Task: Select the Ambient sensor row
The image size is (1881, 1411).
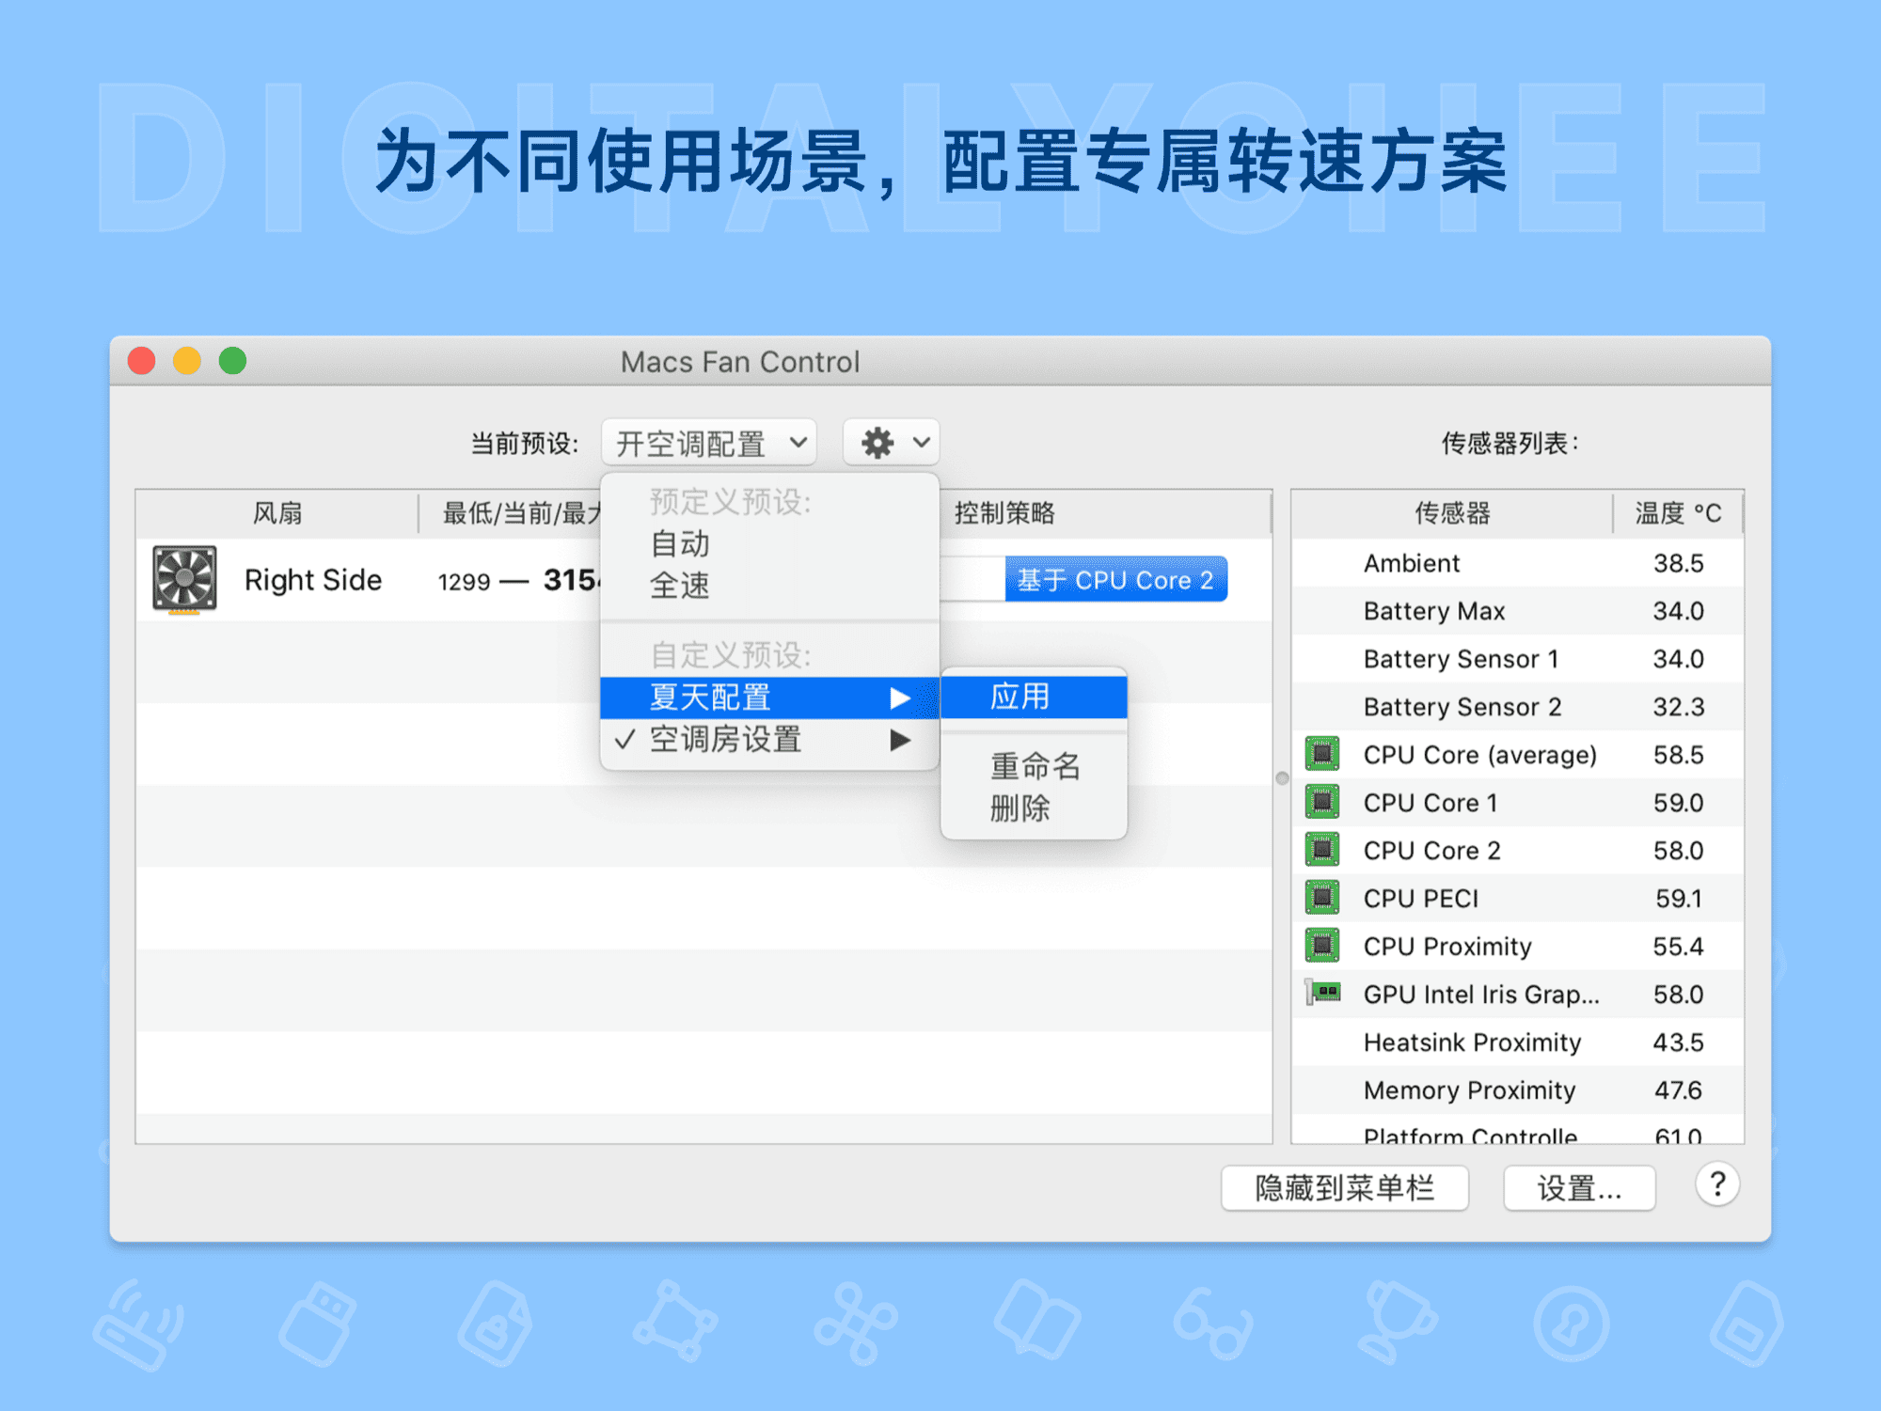Action: [x=1517, y=563]
